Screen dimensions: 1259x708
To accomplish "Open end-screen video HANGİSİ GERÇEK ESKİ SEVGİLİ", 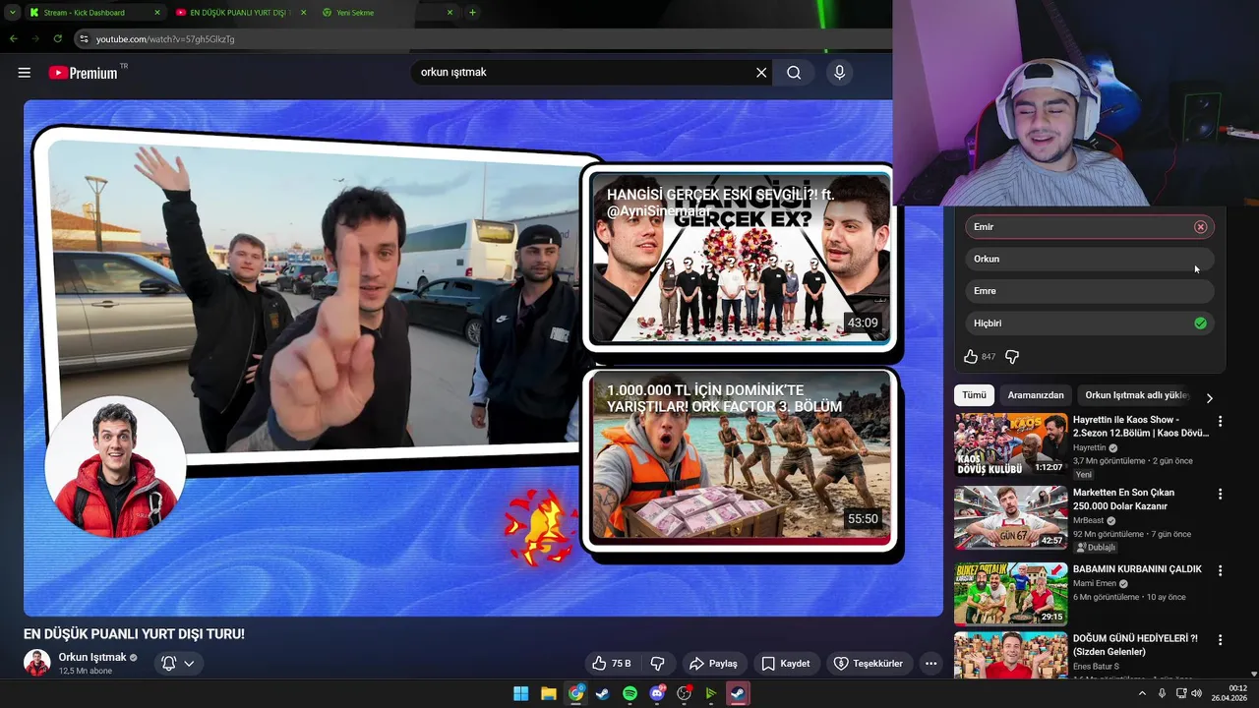I will (x=740, y=258).
